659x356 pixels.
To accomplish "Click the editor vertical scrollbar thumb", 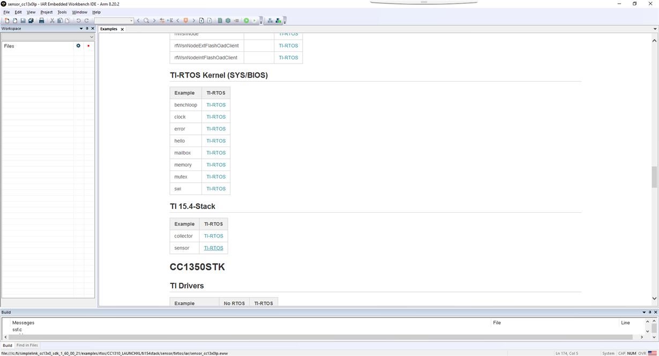I will pos(654,177).
